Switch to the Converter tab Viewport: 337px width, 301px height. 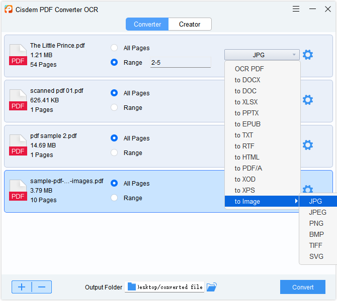click(x=147, y=24)
